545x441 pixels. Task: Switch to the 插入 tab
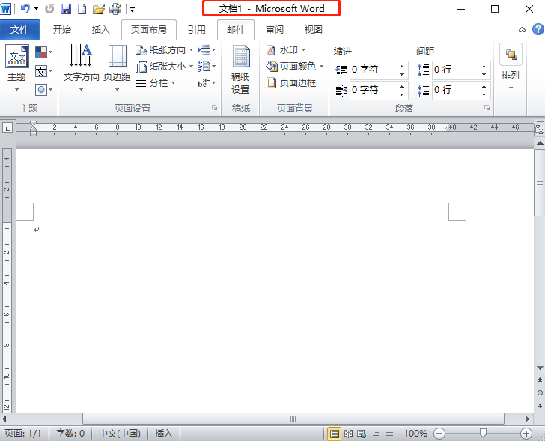[101, 30]
